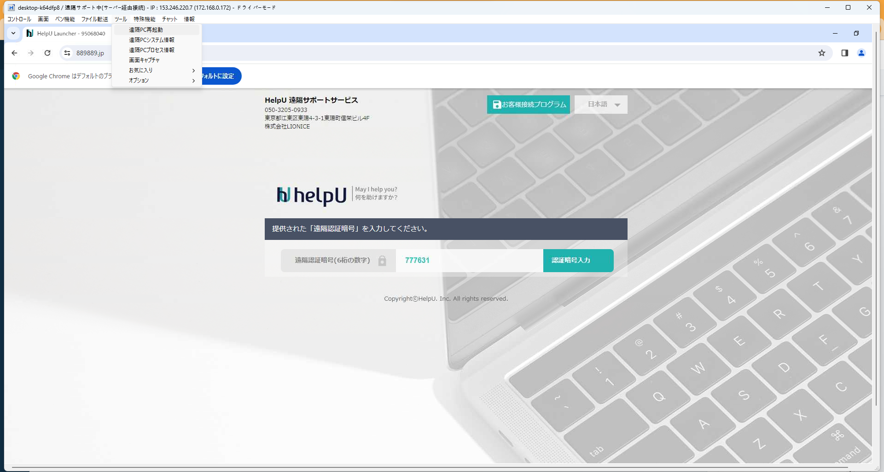
Task: Click the Google Chrome logo in infobar
Action: (16, 76)
